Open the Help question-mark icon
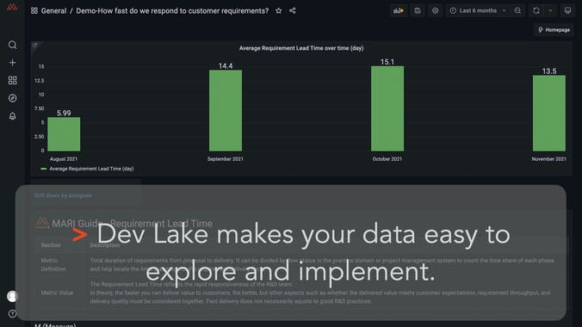This screenshot has height=327, width=582. (12, 313)
